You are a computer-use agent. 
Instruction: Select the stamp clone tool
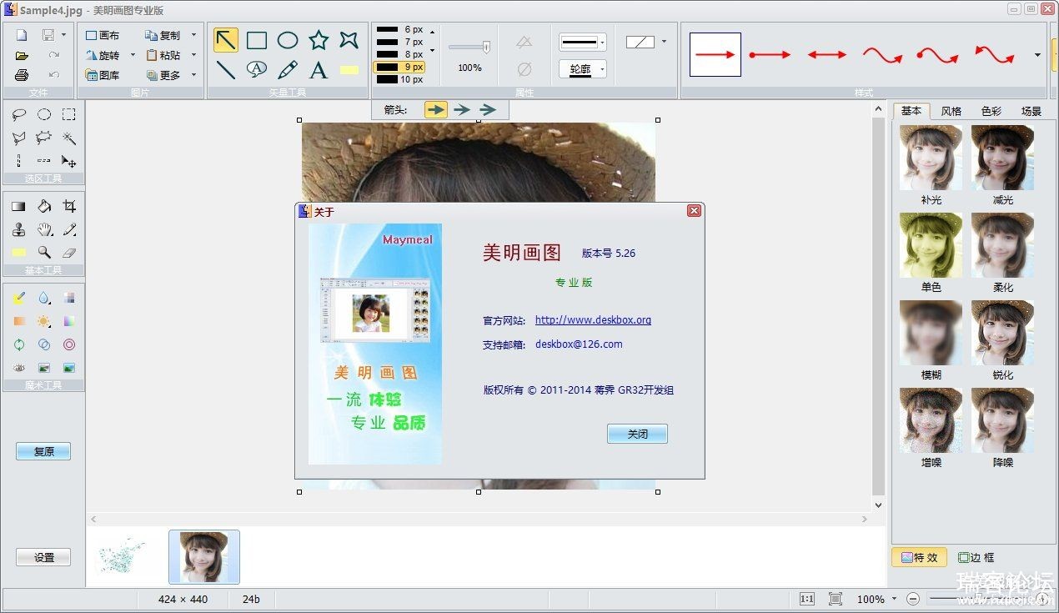point(19,229)
